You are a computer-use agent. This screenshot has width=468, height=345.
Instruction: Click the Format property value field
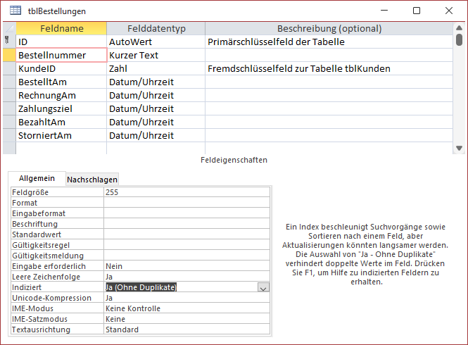[x=186, y=203]
